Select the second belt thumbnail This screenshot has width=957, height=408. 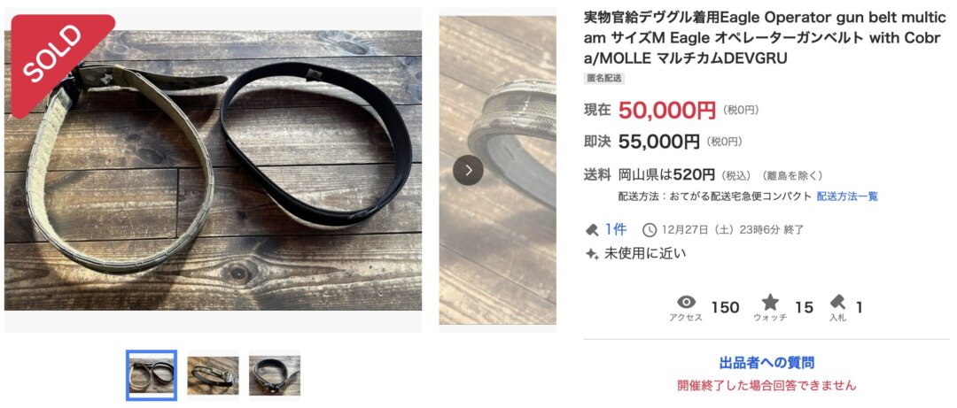click(x=213, y=375)
